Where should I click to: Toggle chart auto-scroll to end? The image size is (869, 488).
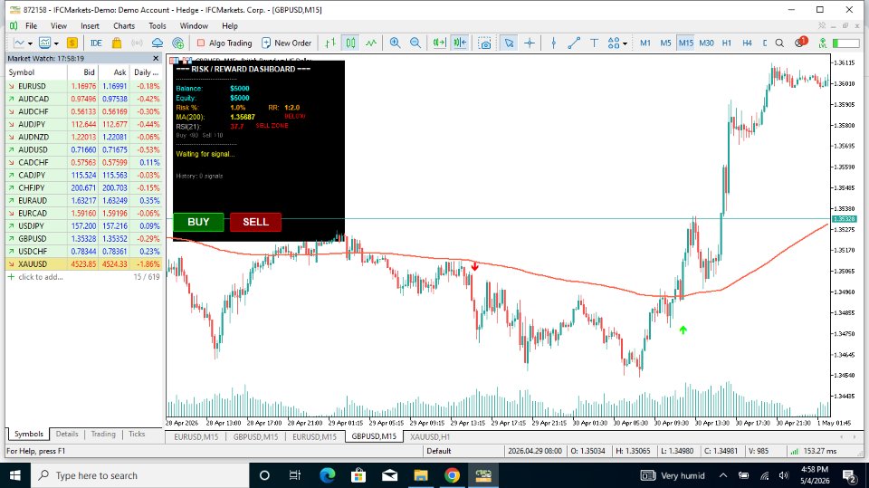[x=440, y=43]
